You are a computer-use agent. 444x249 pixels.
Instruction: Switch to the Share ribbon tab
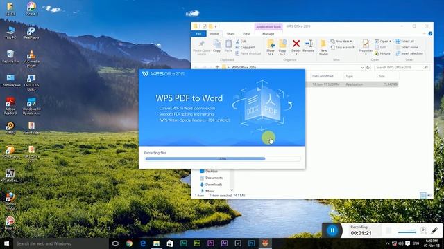click(230, 34)
